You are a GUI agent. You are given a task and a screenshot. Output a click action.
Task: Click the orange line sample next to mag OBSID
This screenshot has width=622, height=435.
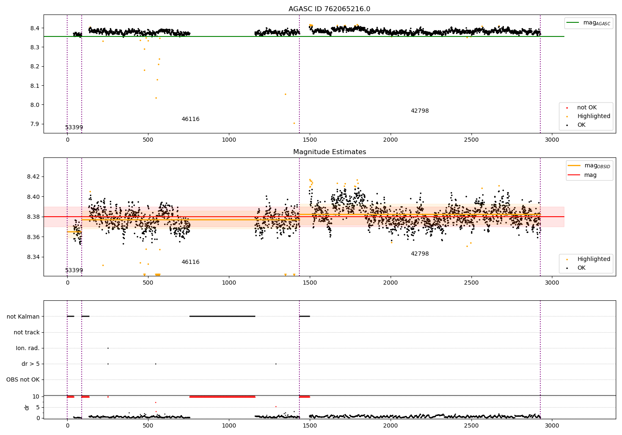point(574,166)
